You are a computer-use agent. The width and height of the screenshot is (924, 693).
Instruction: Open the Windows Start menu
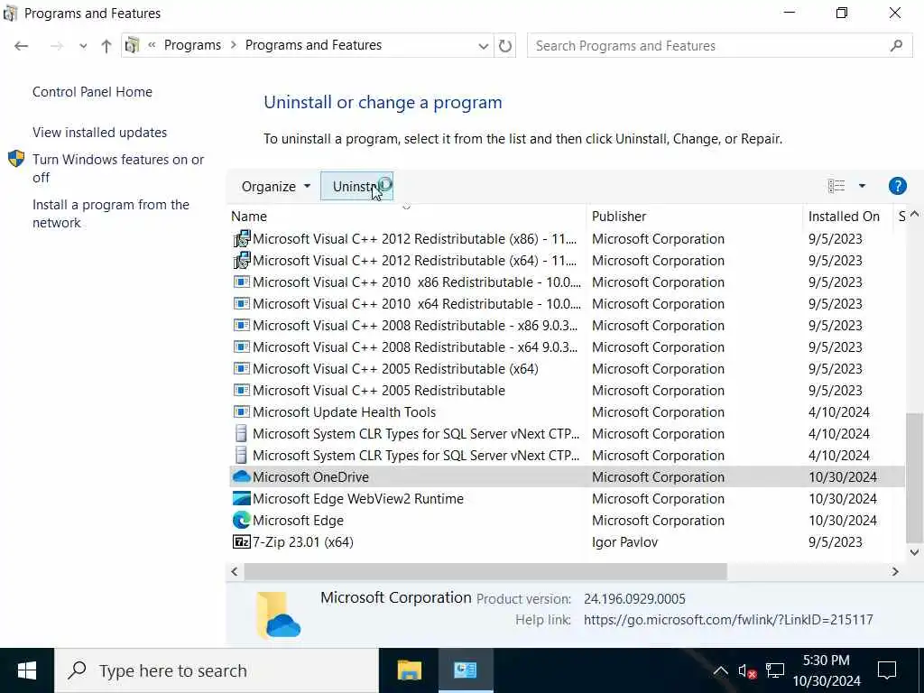coord(27,670)
